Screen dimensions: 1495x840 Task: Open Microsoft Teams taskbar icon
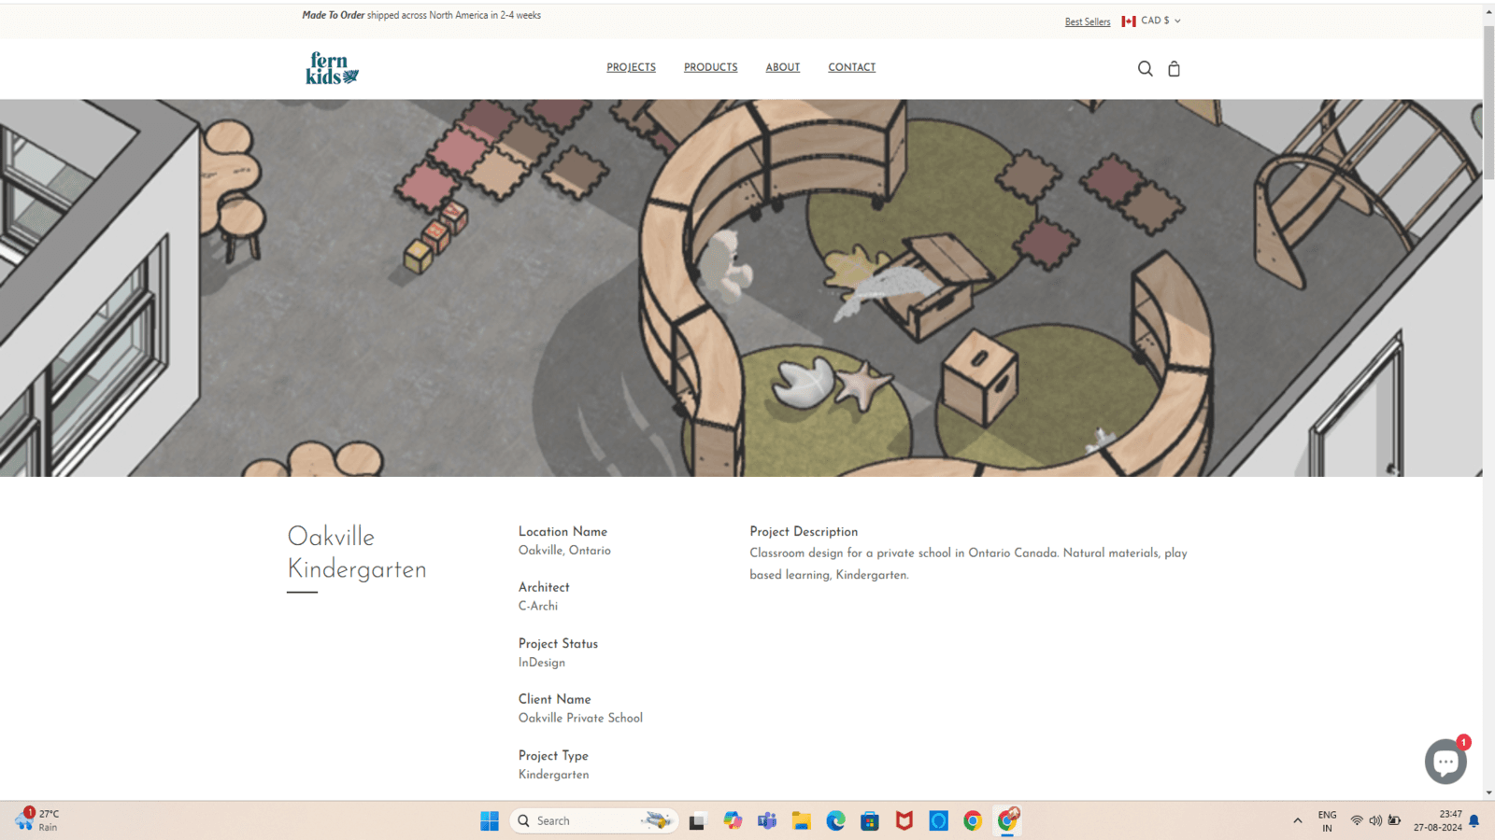point(767,820)
